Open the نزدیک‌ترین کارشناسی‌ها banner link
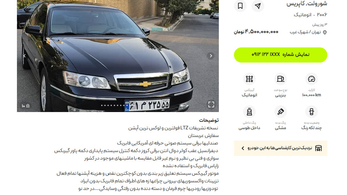The width and height of the screenshot is (347, 195). click(x=280, y=148)
